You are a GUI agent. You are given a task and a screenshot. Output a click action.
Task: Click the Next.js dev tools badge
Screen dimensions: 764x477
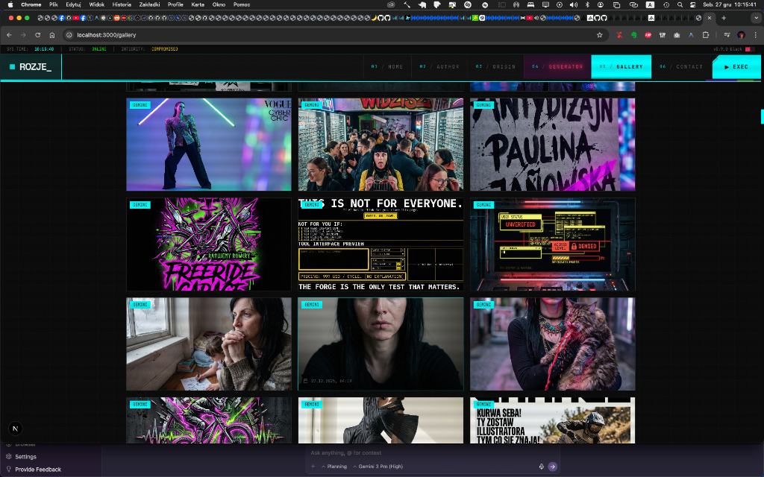(16, 428)
